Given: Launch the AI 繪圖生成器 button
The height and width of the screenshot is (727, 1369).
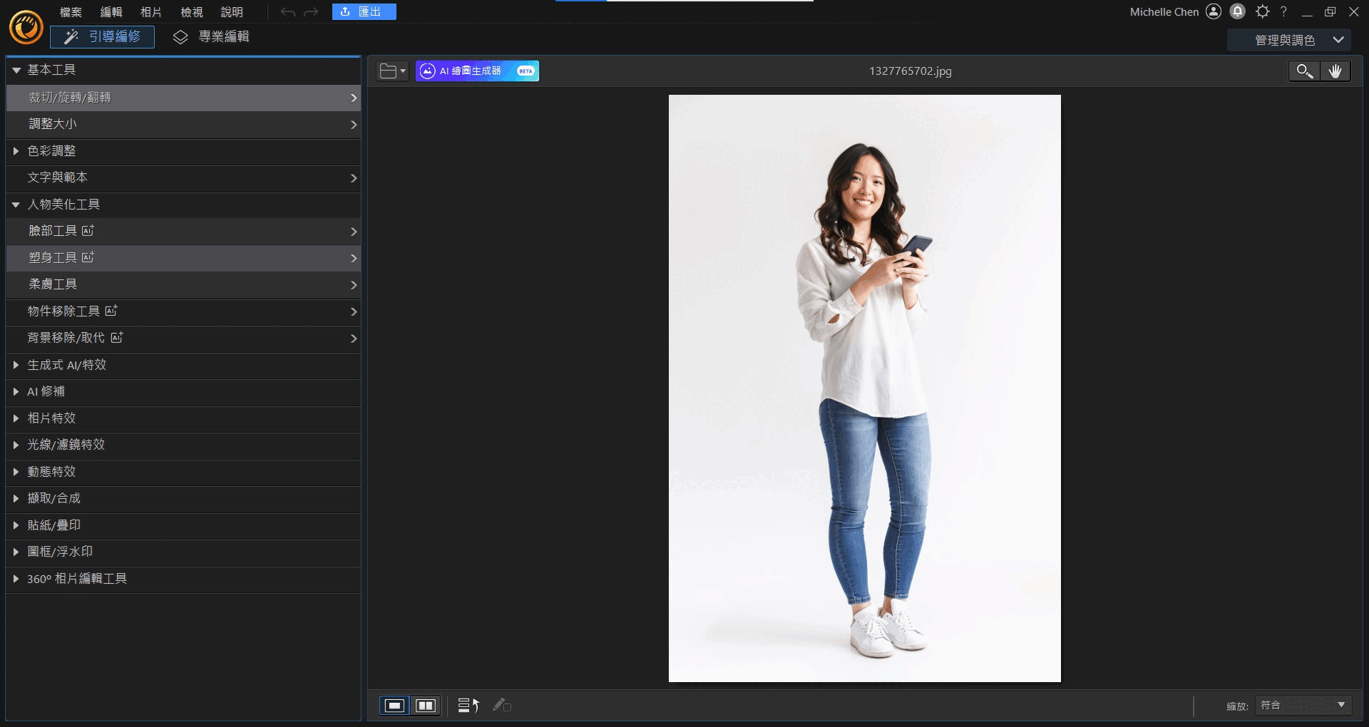Looking at the screenshot, I should click(x=477, y=71).
